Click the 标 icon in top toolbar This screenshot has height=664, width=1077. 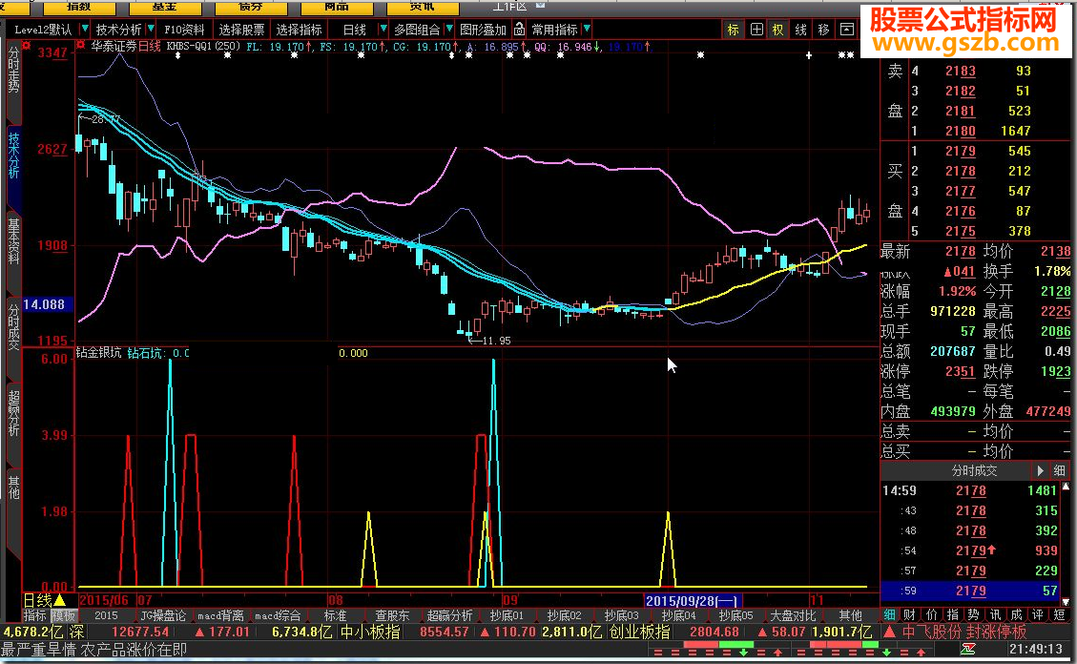click(x=733, y=30)
